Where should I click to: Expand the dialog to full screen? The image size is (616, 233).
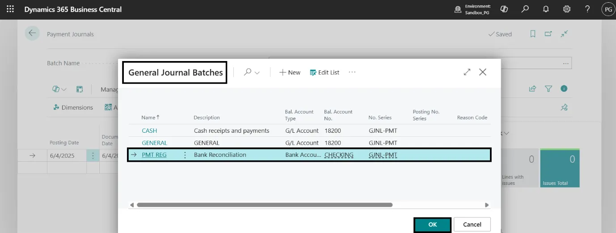pyautogui.click(x=467, y=72)
